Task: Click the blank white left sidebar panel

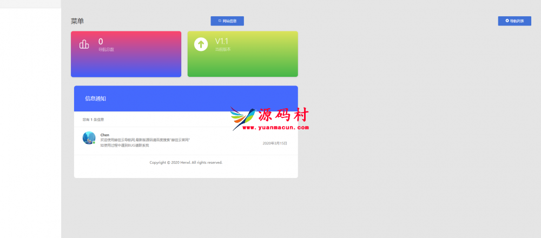Action: tap(30, 124)
